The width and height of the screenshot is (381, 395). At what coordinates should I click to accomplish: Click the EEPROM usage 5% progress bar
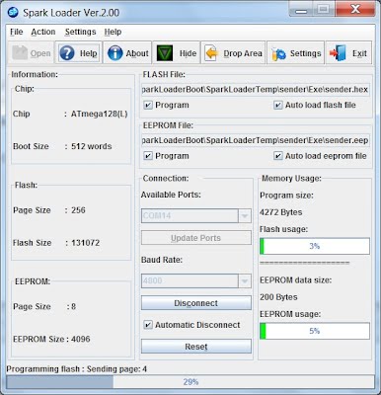coord(315,331)
